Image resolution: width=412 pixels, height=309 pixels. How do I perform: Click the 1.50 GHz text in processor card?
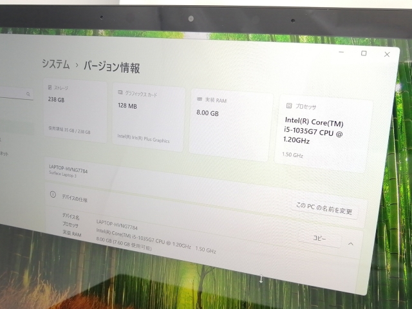coord(293,154)
